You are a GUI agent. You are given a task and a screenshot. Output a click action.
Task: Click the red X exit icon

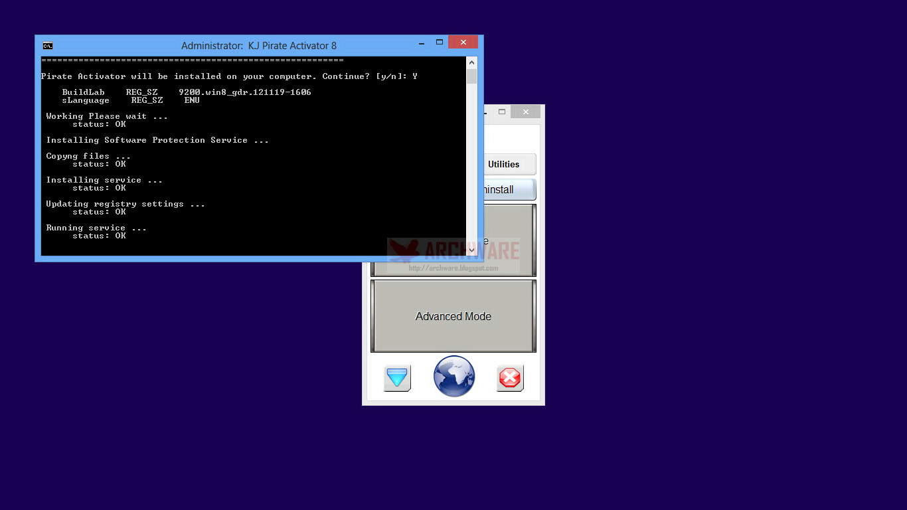510,378
